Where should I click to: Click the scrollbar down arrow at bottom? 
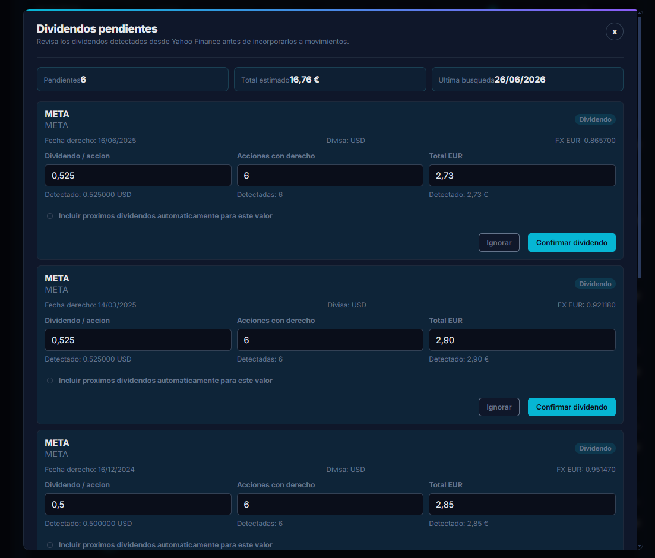[x=640, y=547]
